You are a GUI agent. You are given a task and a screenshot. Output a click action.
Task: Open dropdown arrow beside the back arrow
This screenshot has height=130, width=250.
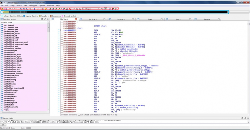12,9
